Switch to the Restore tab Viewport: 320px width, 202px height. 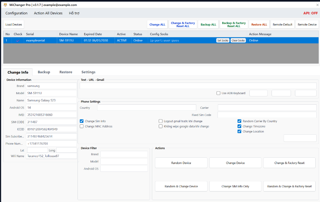[x=66, y=72]
